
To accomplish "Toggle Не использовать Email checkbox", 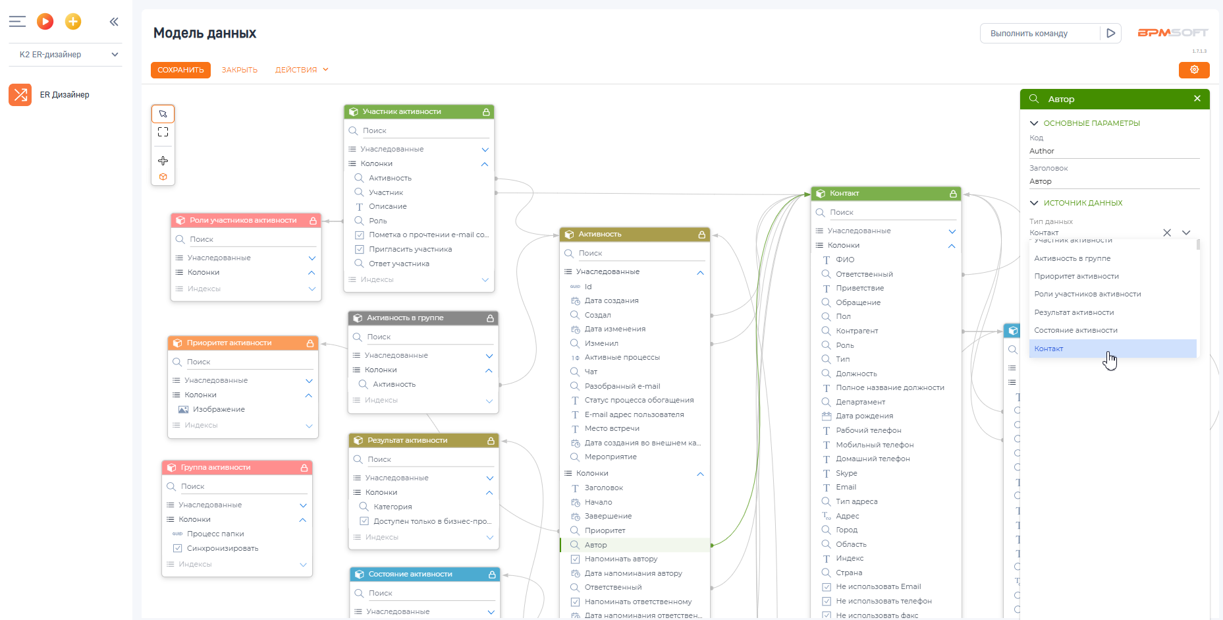I will click(x=827, y=587).
